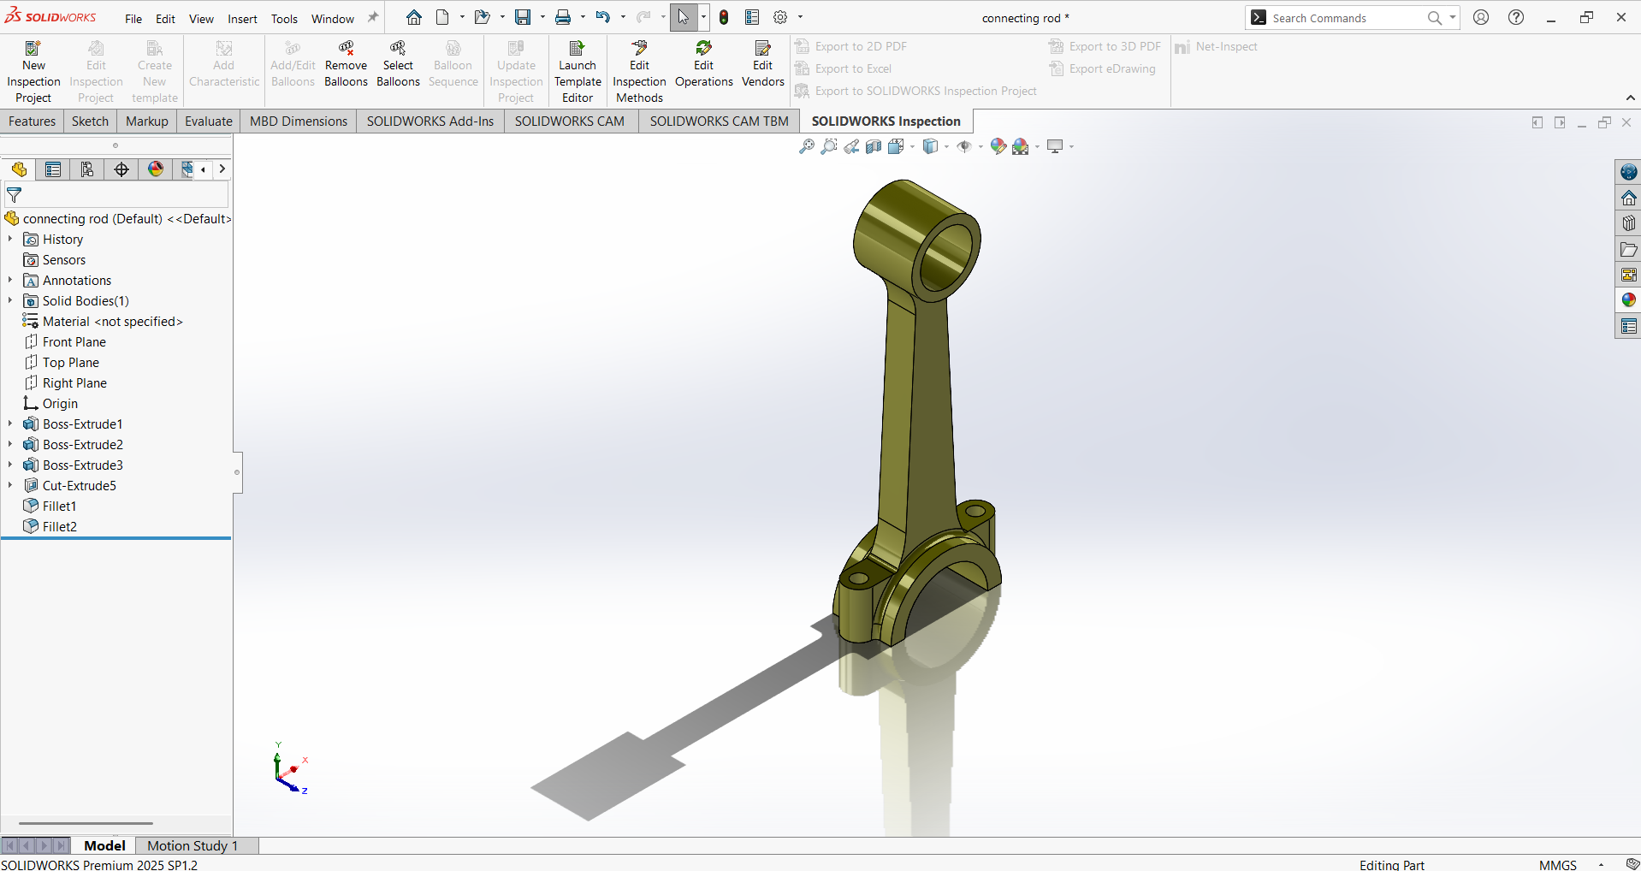1641x871 pixels.
Task: Select Cut-Extrude5 in the feature tree
Action: coord(79,485)
